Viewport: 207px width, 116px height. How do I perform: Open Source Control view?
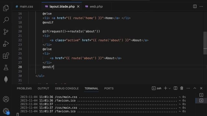point(6,32)
